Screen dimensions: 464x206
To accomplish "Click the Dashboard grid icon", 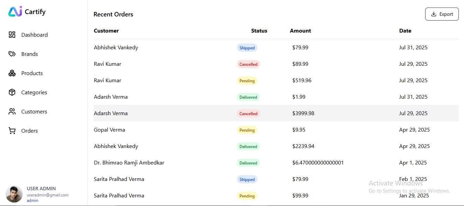I will 12,35.
